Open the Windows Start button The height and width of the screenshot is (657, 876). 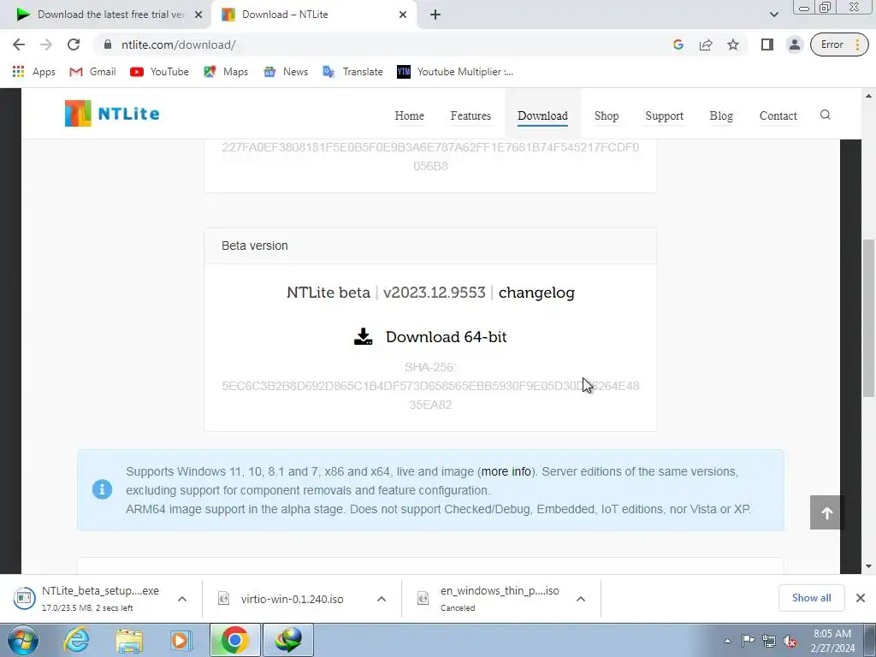(x=21, y=640)
